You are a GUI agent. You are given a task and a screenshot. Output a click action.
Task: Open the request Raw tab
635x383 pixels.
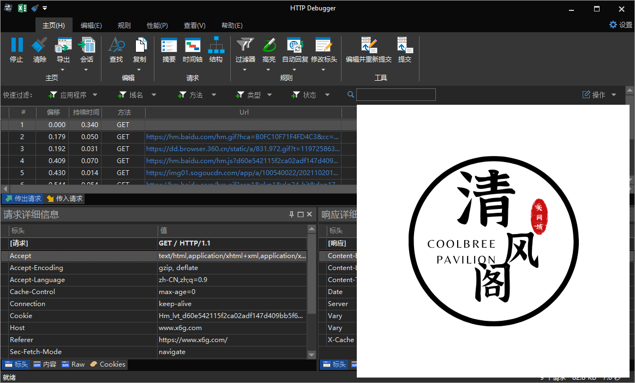click(x=73, y=364)
